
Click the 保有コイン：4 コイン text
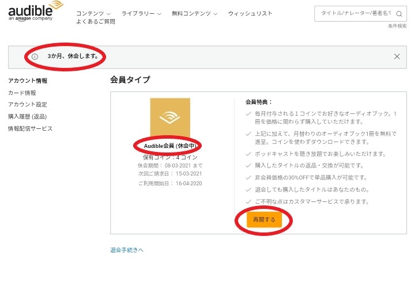170,158
